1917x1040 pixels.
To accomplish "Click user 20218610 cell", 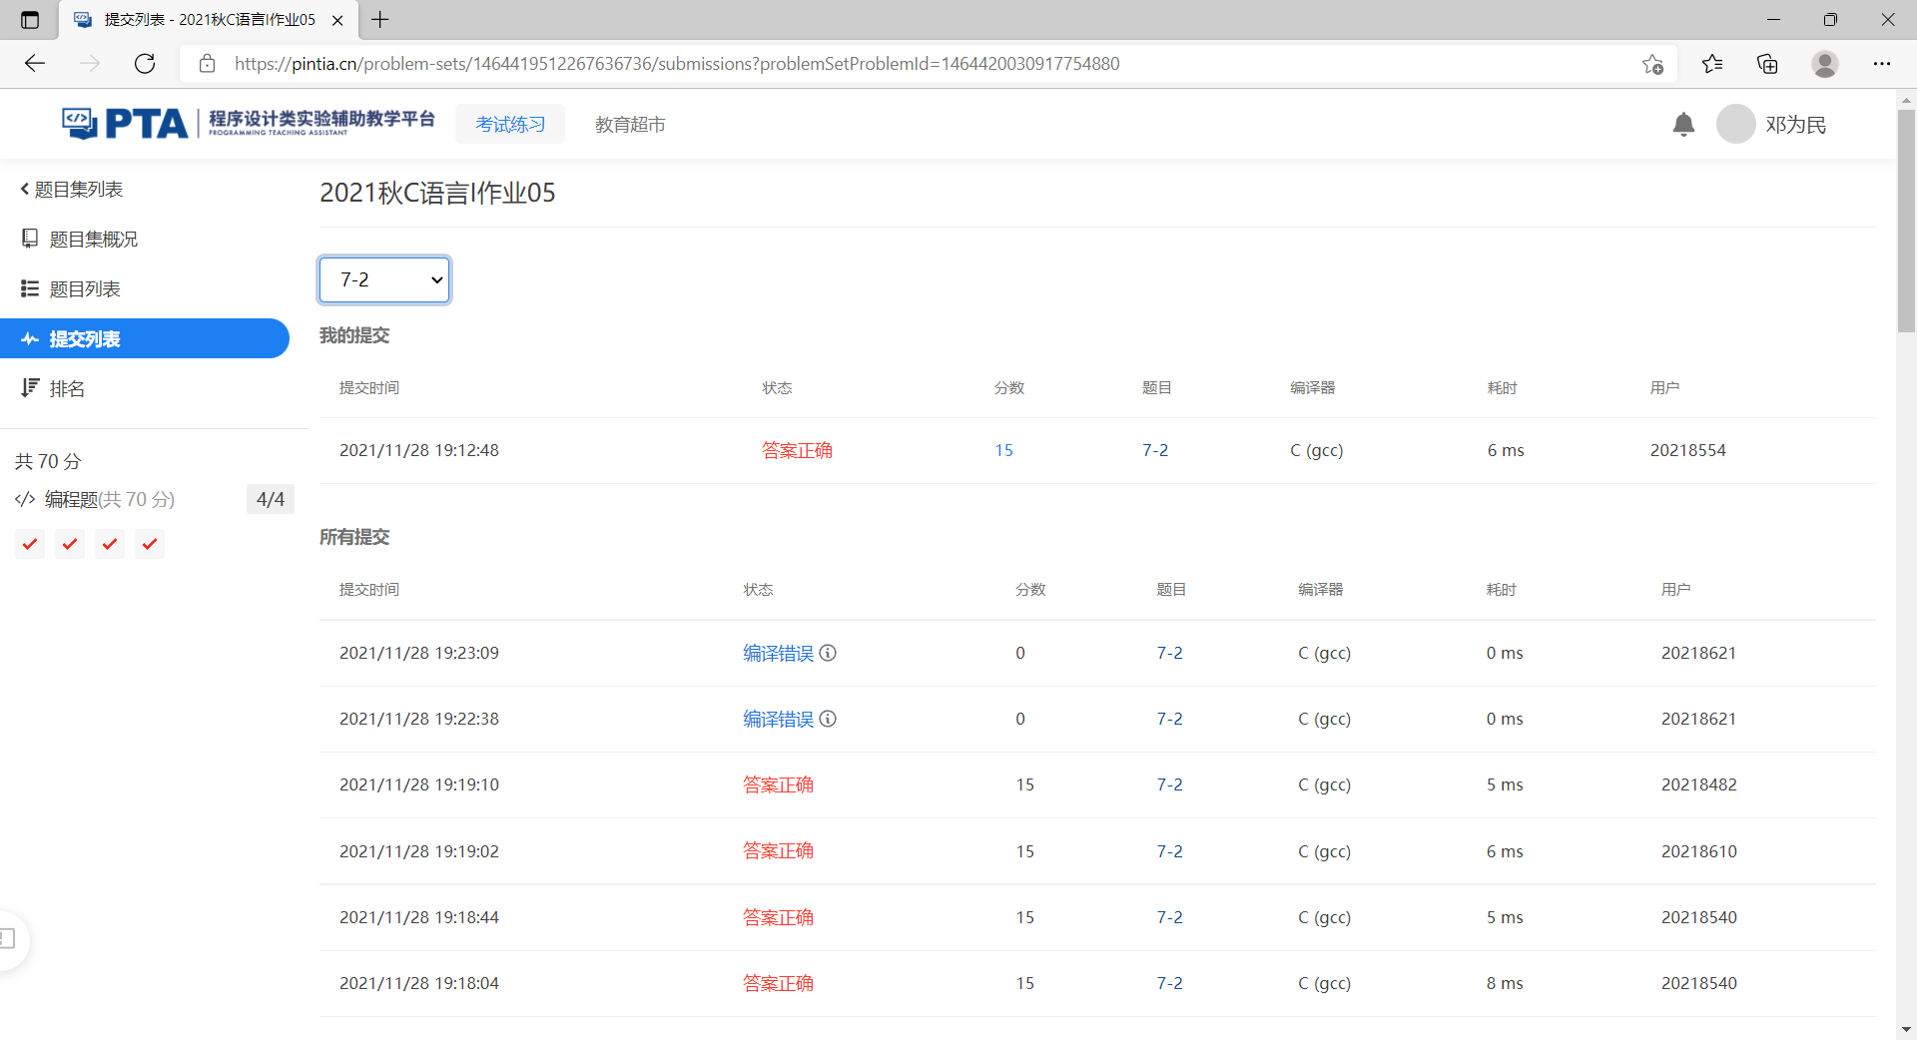I will coord(1698,851).
